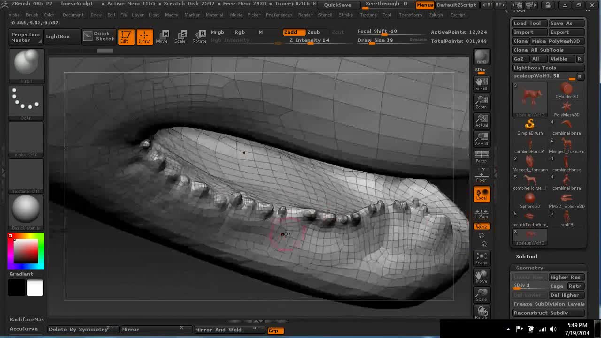Open the Dots stroke selector

pyautogui.click(x=26, y=102)
